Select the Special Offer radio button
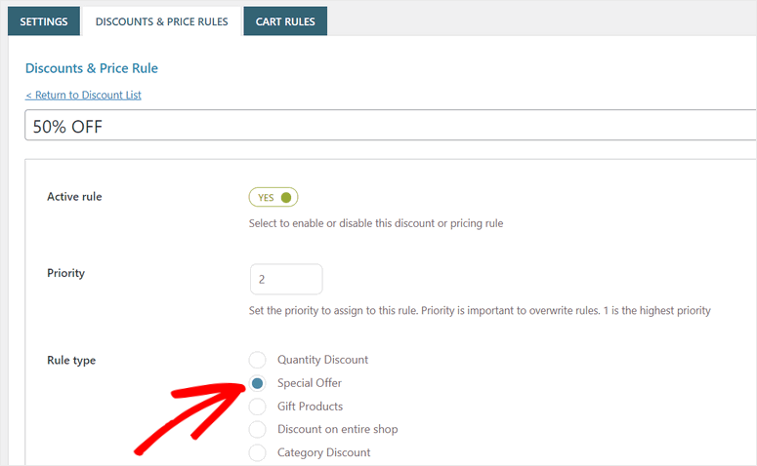Viewport: 757px width, 466px height. pos(258,383)
